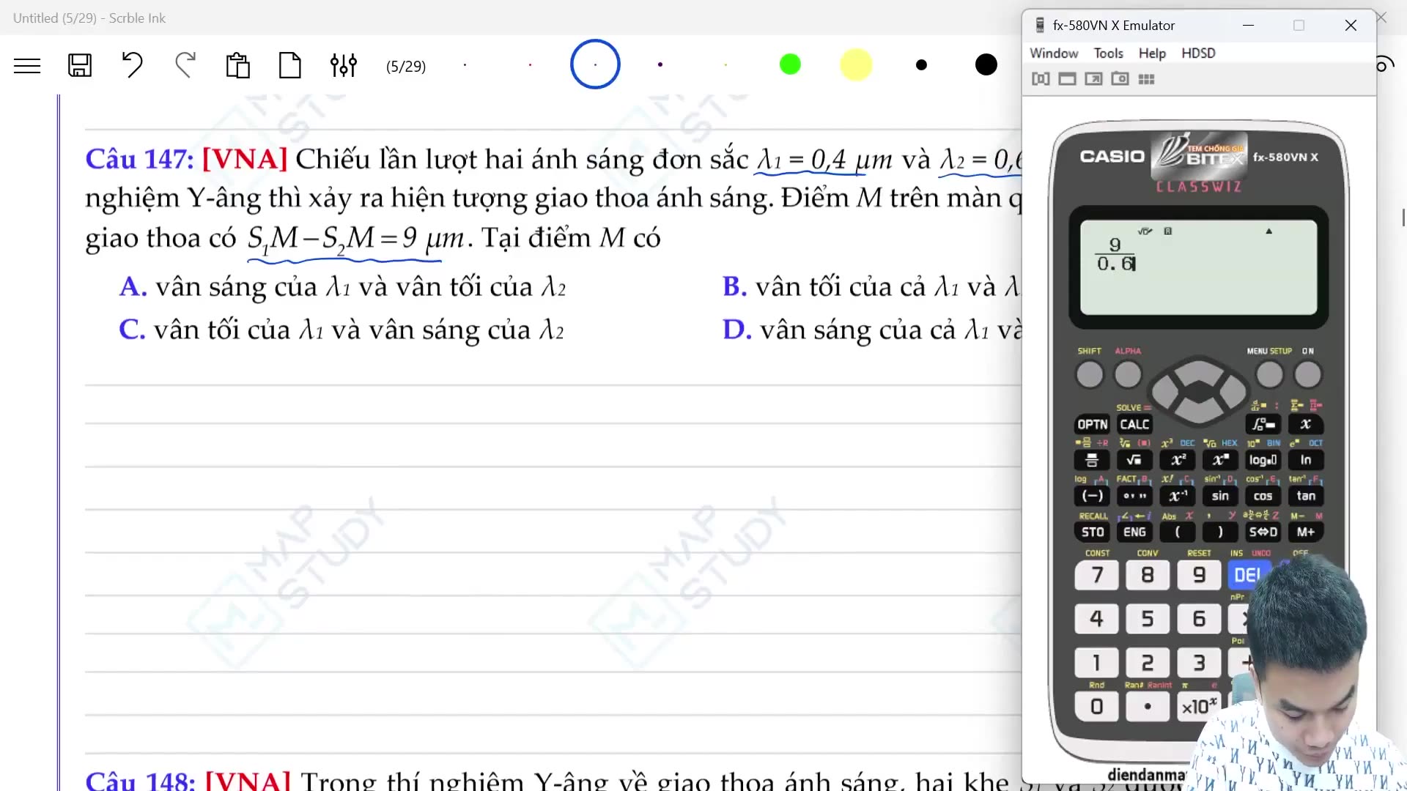Click the emulator window-frame toolbar icon
Screen dimensions: 1407x791
tap(1067, 79)
